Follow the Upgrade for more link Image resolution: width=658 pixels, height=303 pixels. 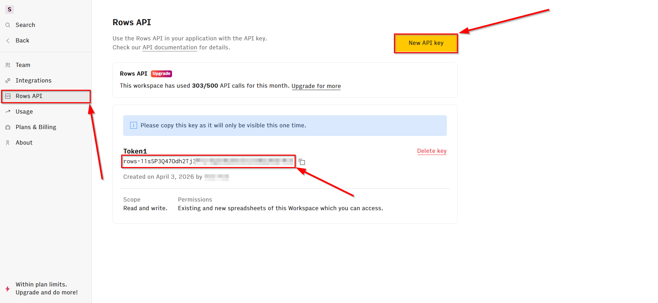(x=316, y=86)
